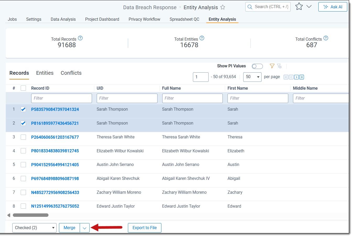
Task: Favorite the Entity Analysis page star
Action: coord(223,7)
